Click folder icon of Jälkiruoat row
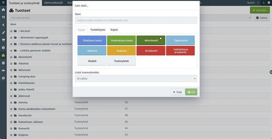This screenshot has width=272, height=139. pyautogui.click(x=15, y=96)
